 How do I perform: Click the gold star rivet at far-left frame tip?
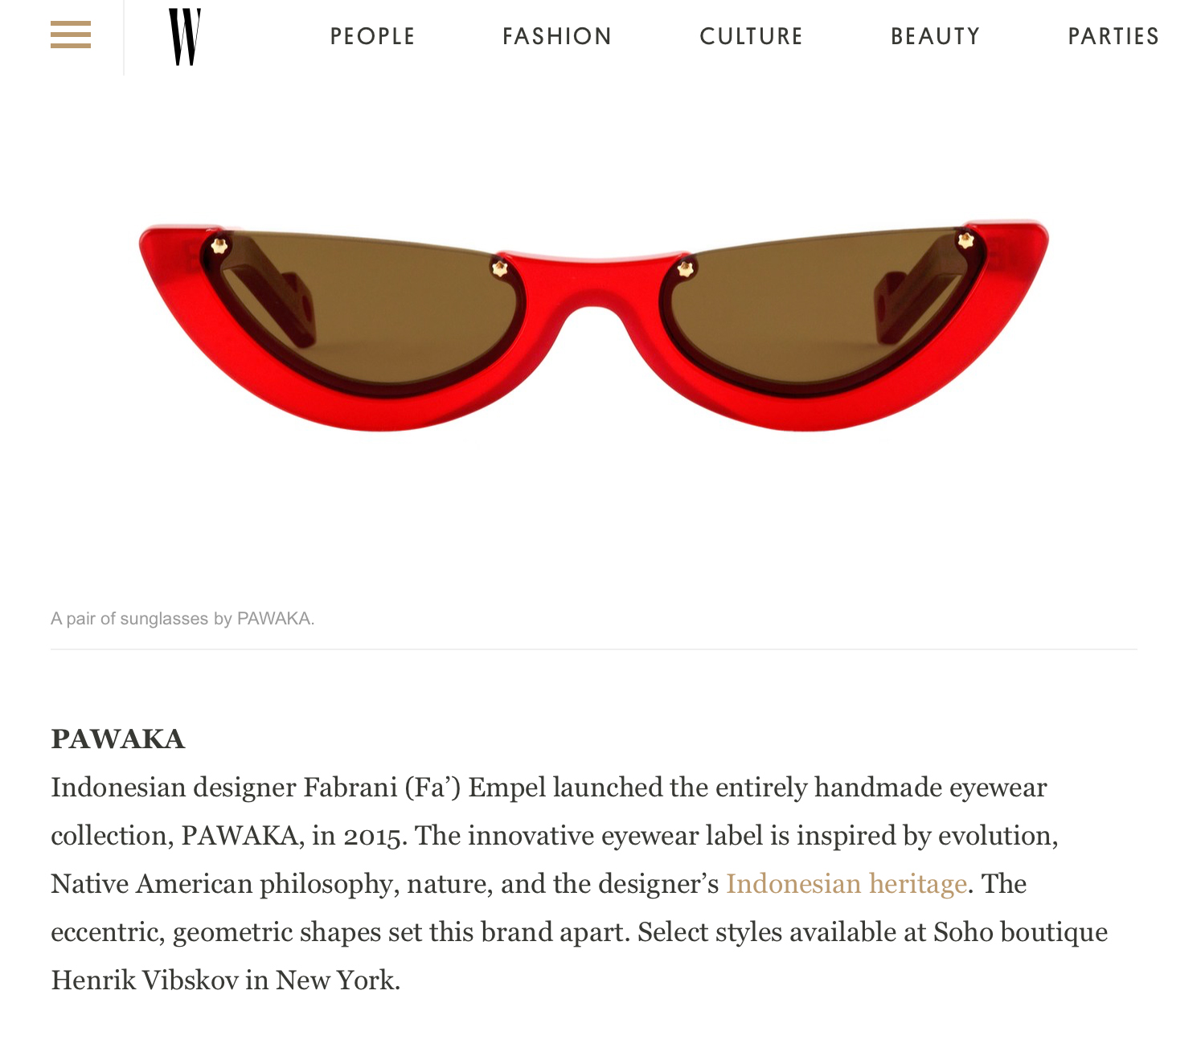(x=219, y=245)
